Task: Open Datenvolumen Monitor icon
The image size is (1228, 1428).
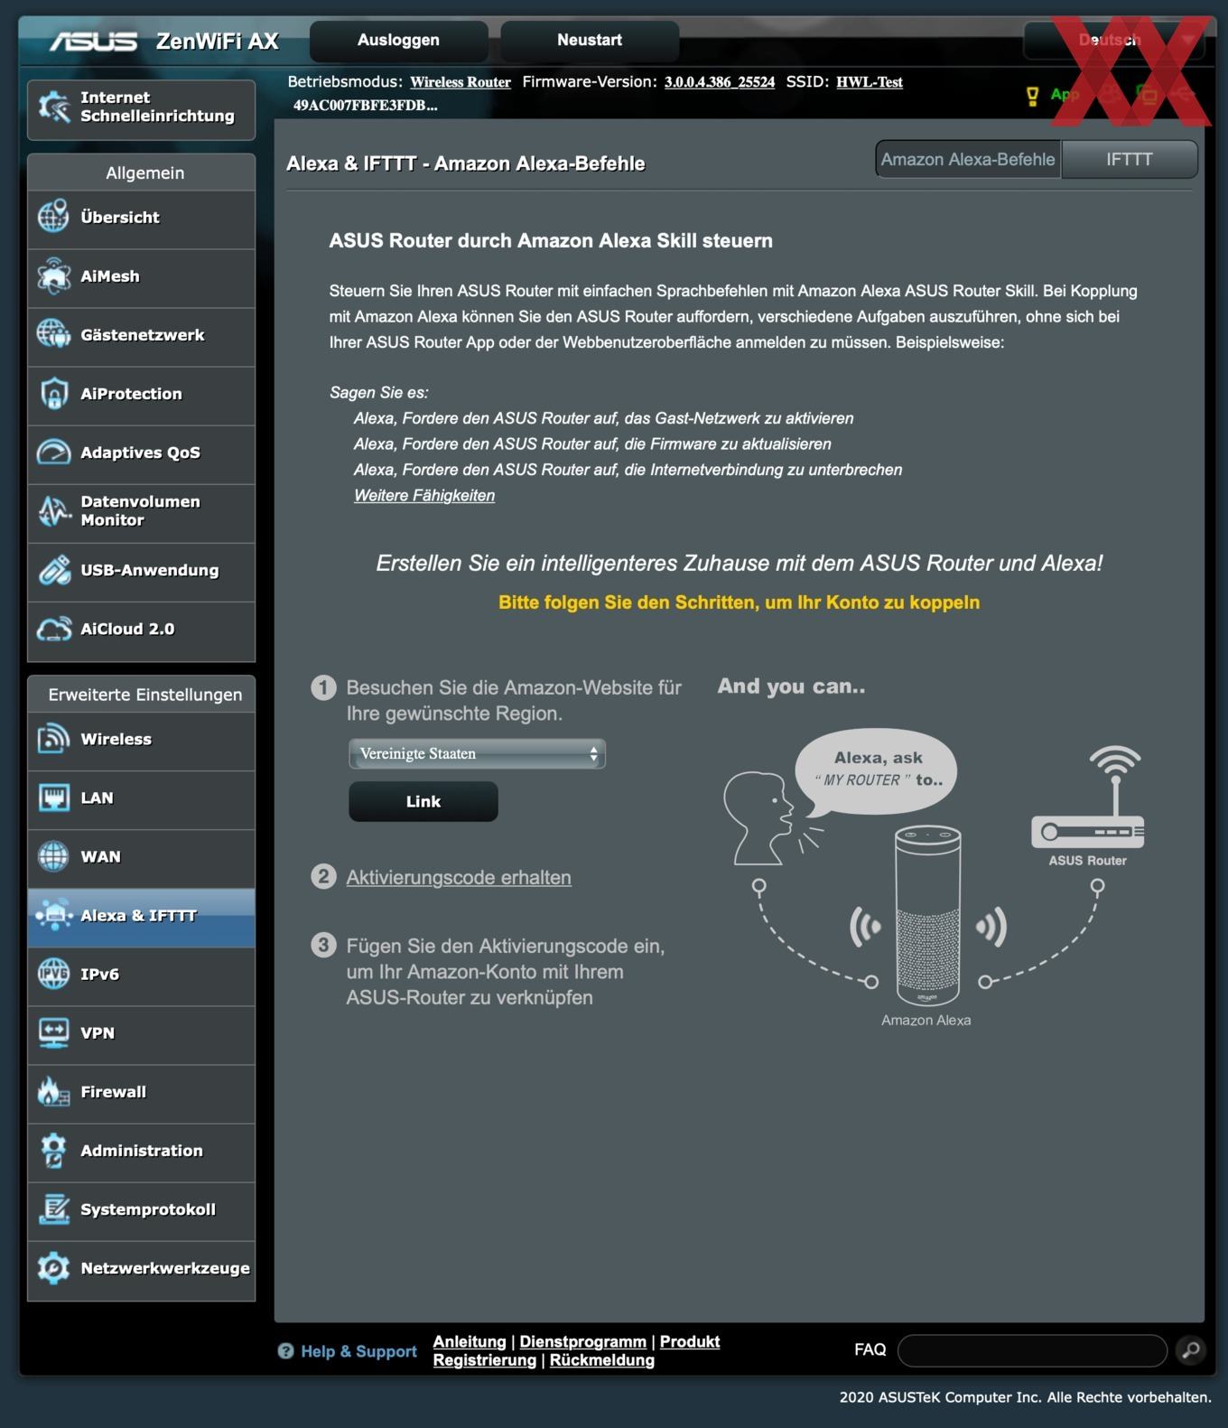Action: (x=53, y=511)
